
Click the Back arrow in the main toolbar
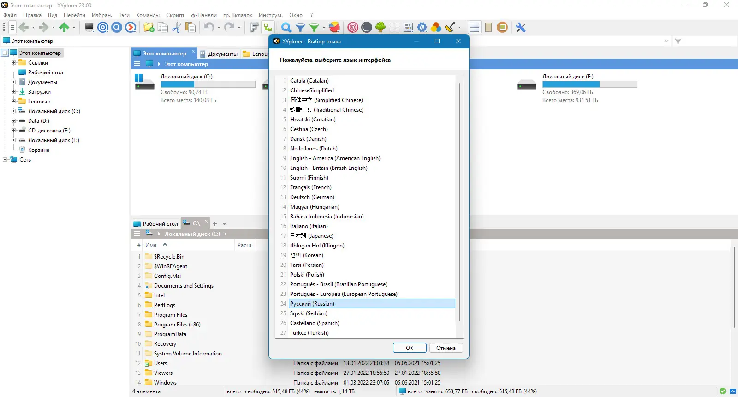[x=24, y=28]
